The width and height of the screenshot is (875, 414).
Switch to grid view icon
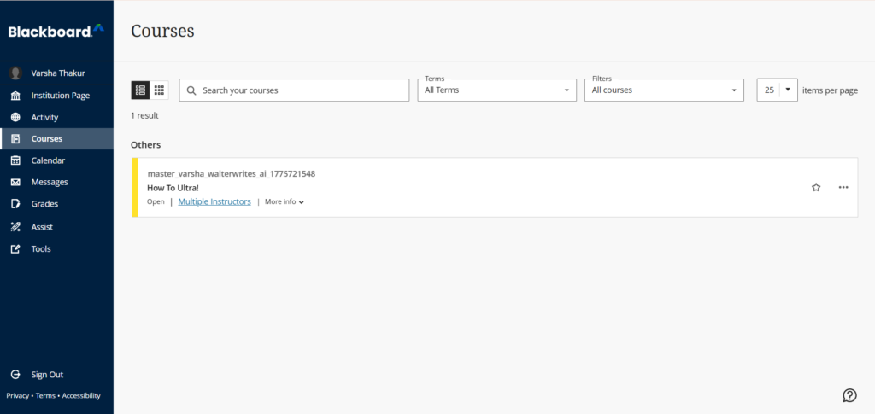pyautogui.click(x=159, y=90)
